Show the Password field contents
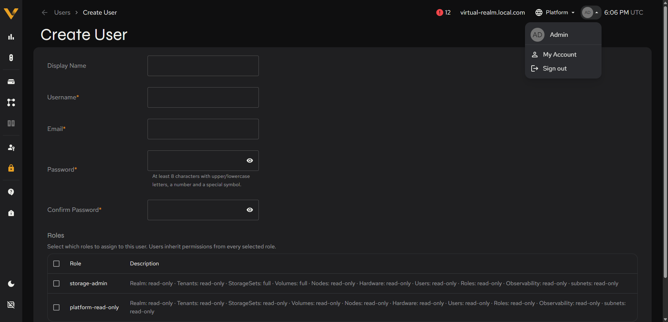Image resolution: width=668 pixels, height=322 pixels. 250,160
